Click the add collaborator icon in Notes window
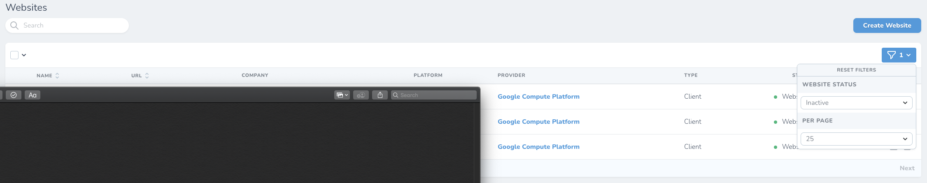This screenshot has height=183, width=927. 361,95
